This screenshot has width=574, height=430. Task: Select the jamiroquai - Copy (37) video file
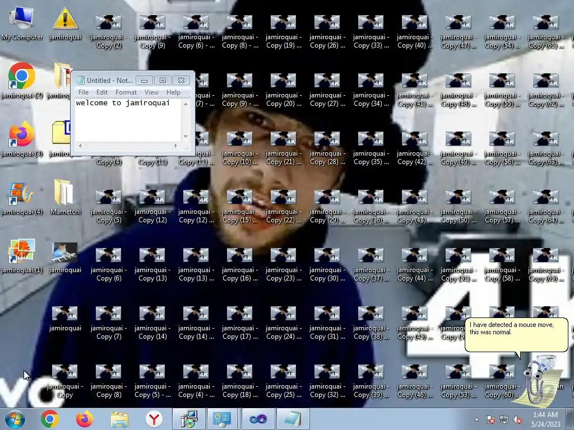point(371,265)
